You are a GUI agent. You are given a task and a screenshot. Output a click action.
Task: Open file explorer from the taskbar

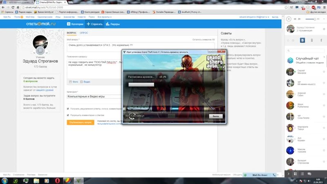click(36, 181)
